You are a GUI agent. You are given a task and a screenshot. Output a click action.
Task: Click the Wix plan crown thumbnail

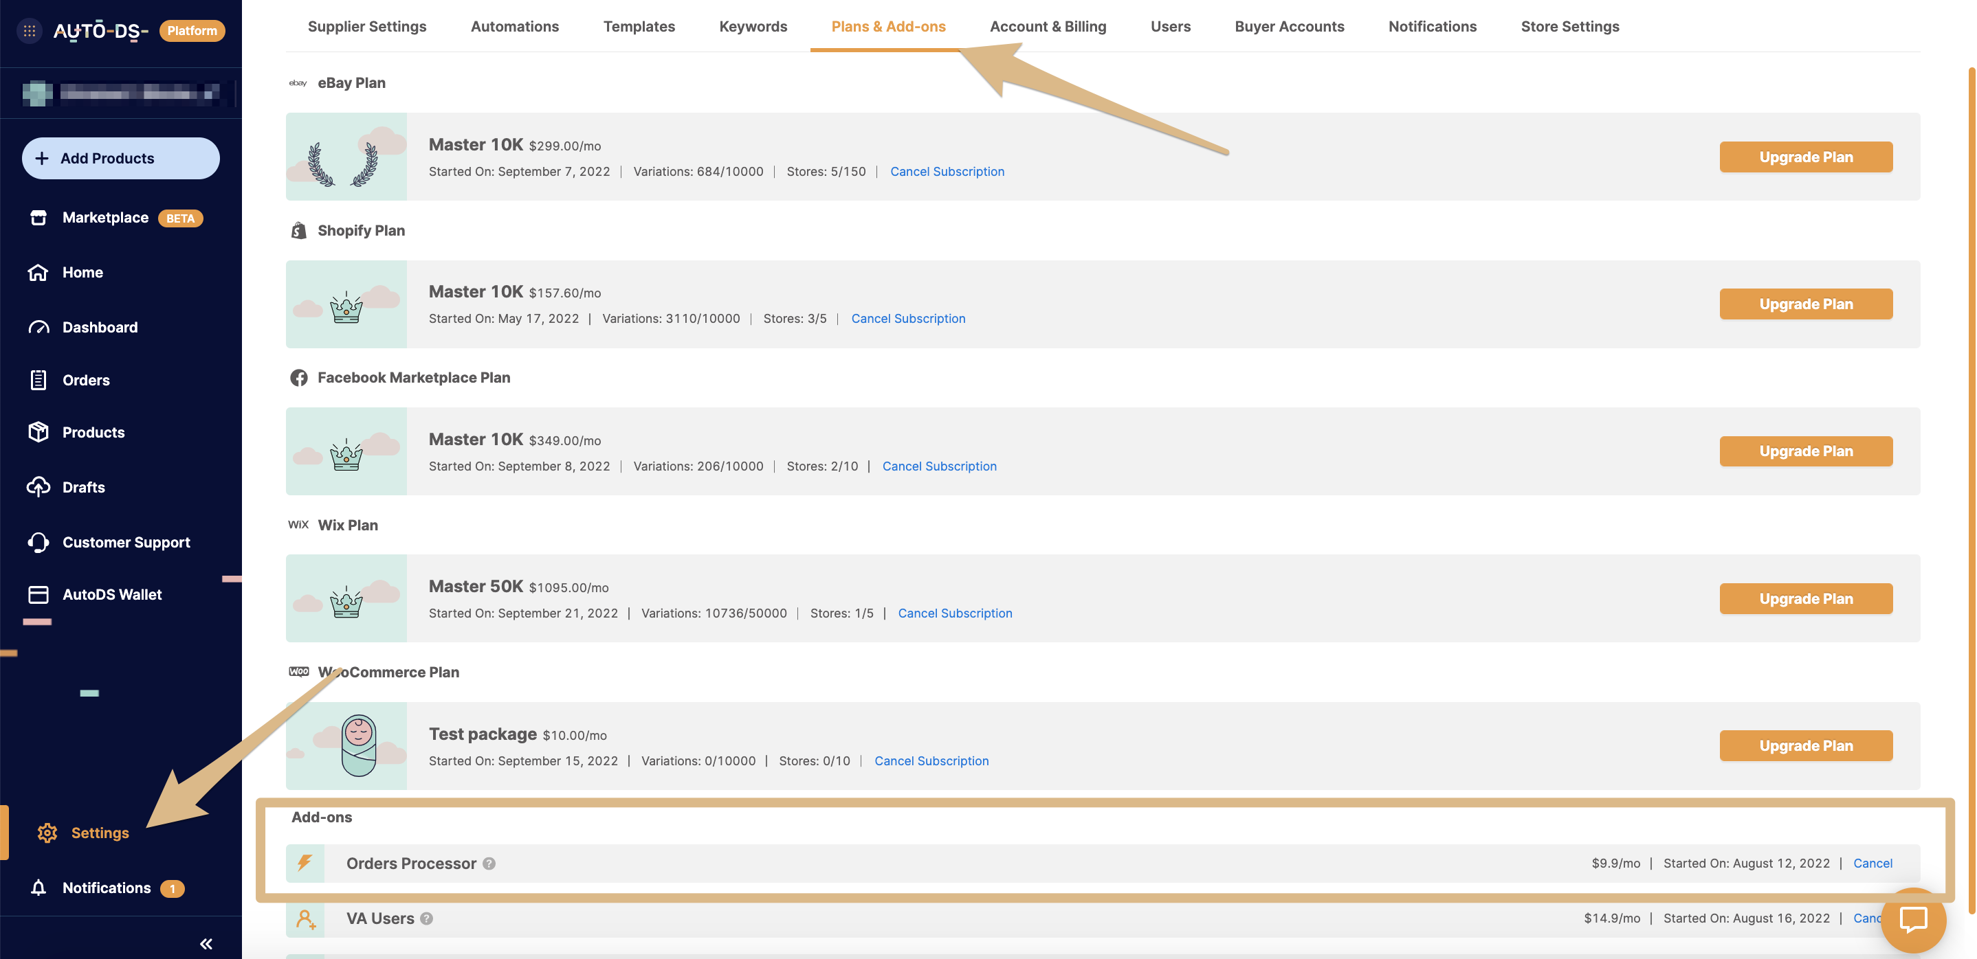tap(346, 598)
